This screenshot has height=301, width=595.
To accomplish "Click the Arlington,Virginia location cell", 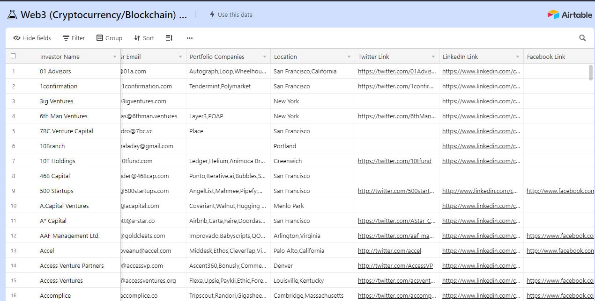I will (x=312, y=236).
